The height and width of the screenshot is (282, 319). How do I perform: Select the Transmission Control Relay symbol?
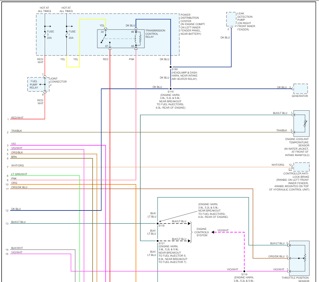tap(121, 39)
